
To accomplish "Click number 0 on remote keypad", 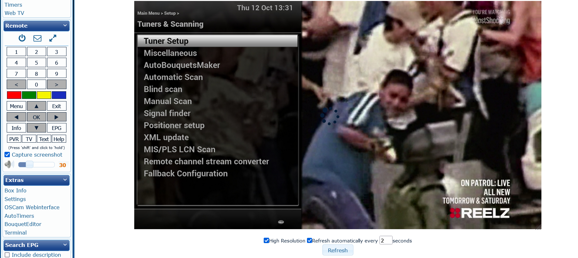I will tap(36, 84).
